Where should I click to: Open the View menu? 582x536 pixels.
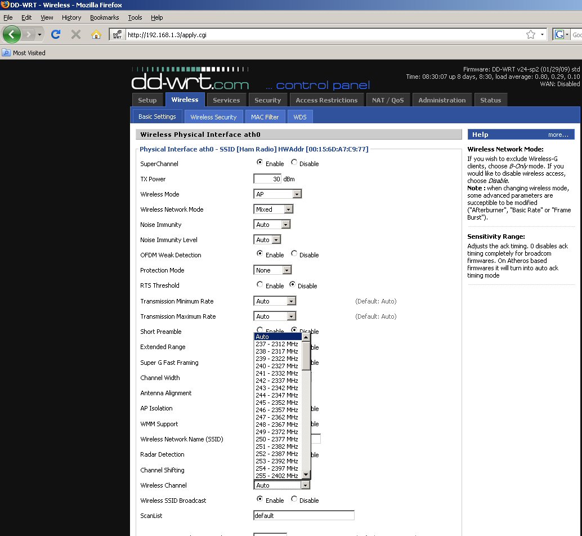point(47,17)
